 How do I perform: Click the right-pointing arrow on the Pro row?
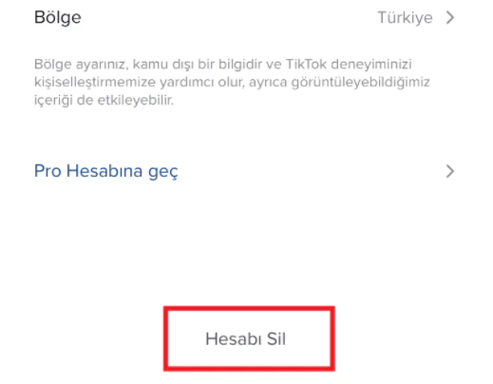click(450, 171)
